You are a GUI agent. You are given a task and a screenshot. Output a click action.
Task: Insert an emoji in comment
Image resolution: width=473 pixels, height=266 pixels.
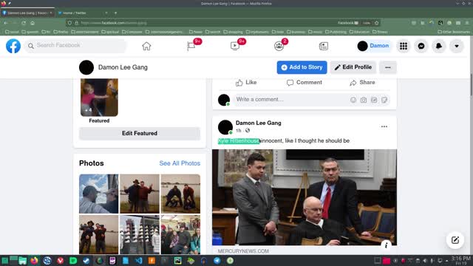(x=353, y=100)
